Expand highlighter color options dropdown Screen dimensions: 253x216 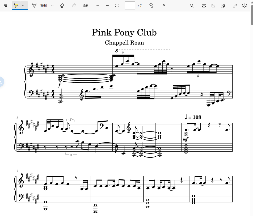[23, 6]
